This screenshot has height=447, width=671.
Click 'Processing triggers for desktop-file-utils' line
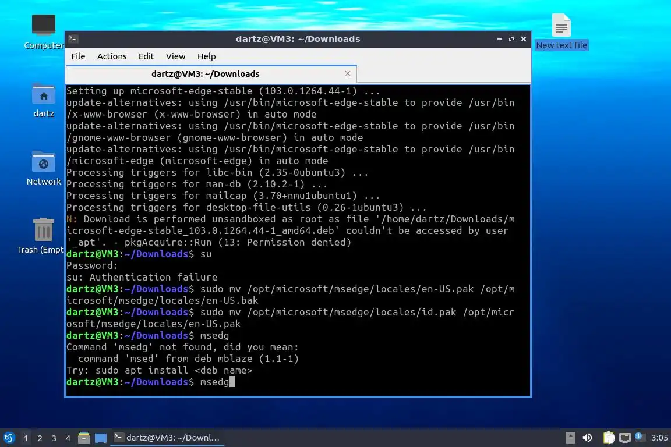[x=246, y=207]
